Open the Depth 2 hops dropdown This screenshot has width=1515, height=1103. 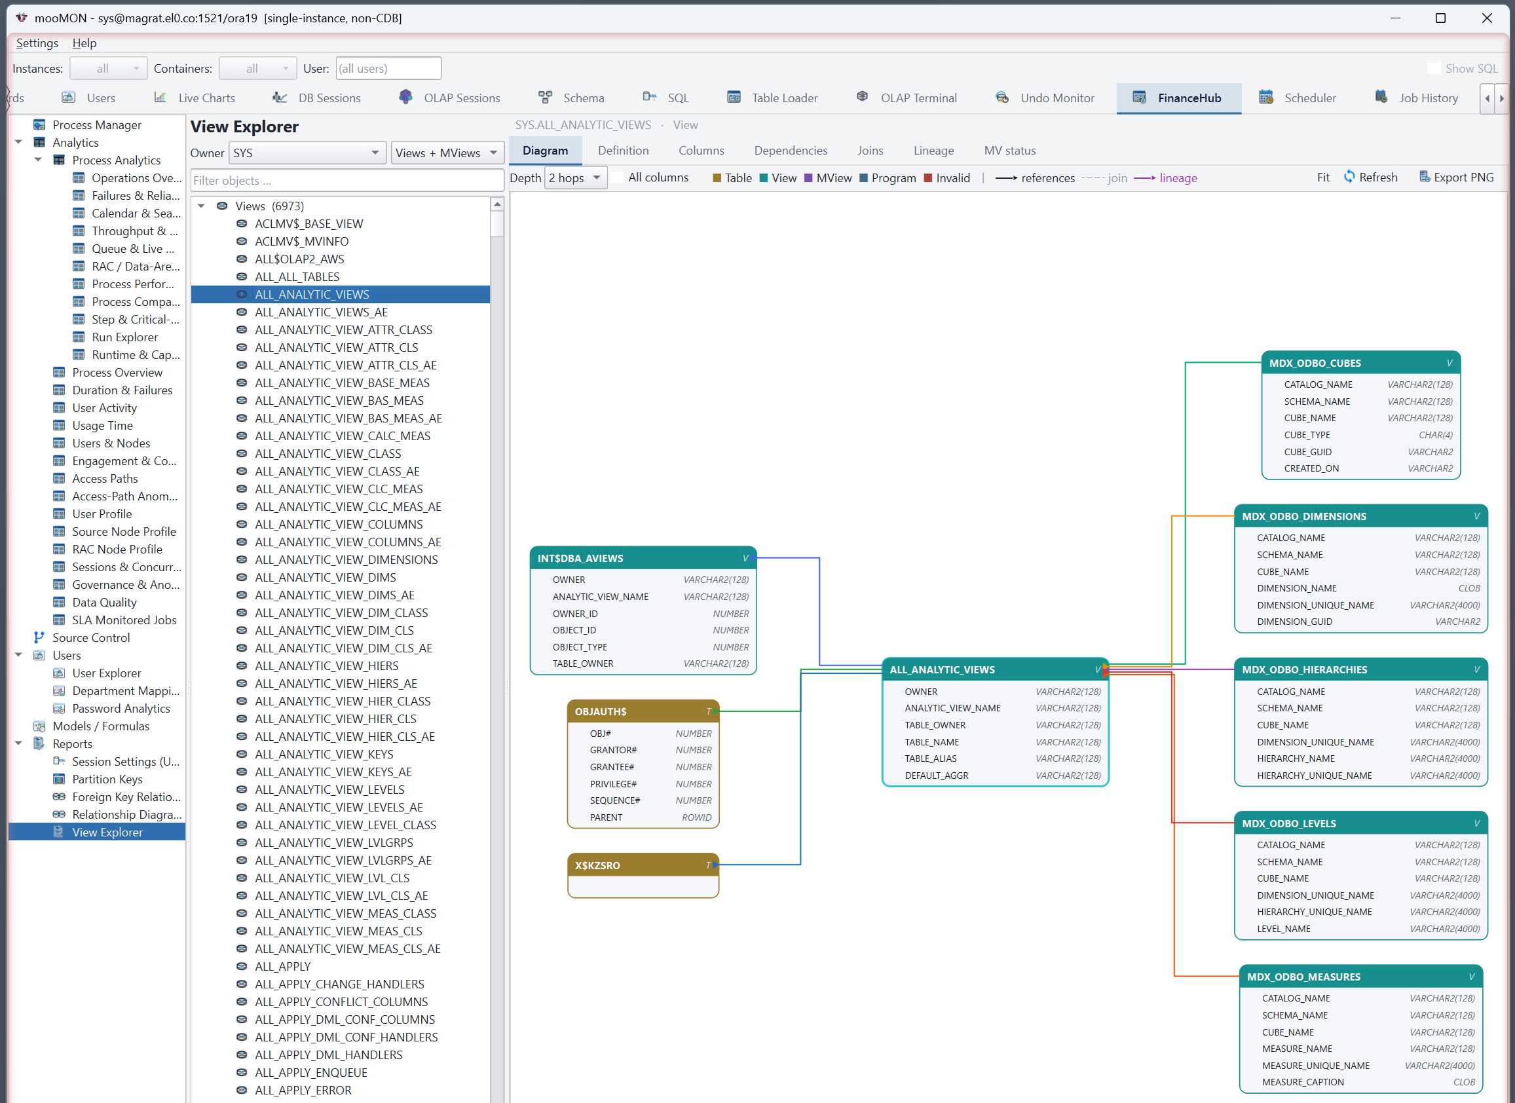(576, 178)
